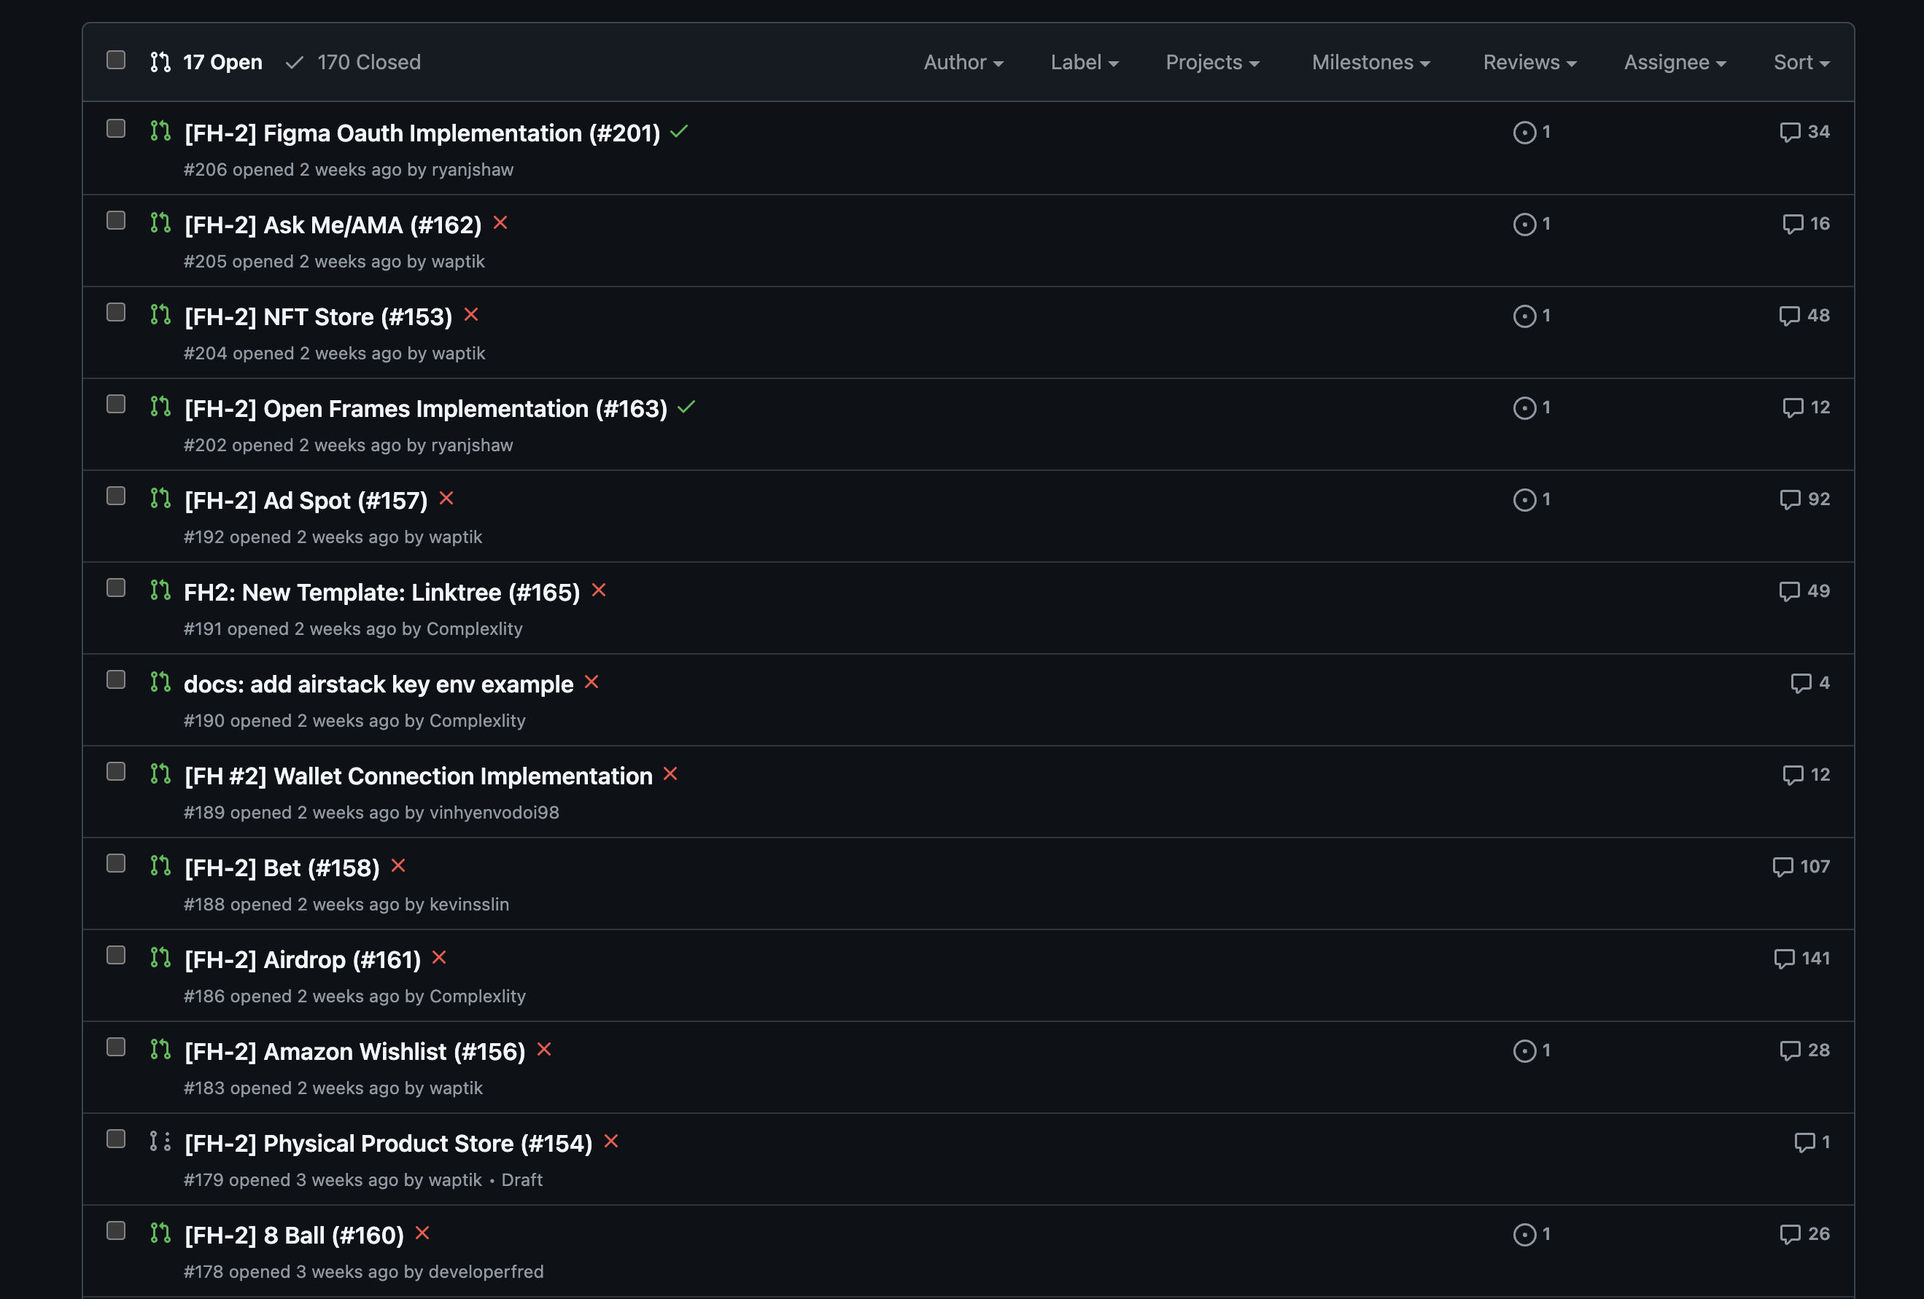Open author kevinsslin profile link
1924x1299 pixels.
tap(470, 905)
